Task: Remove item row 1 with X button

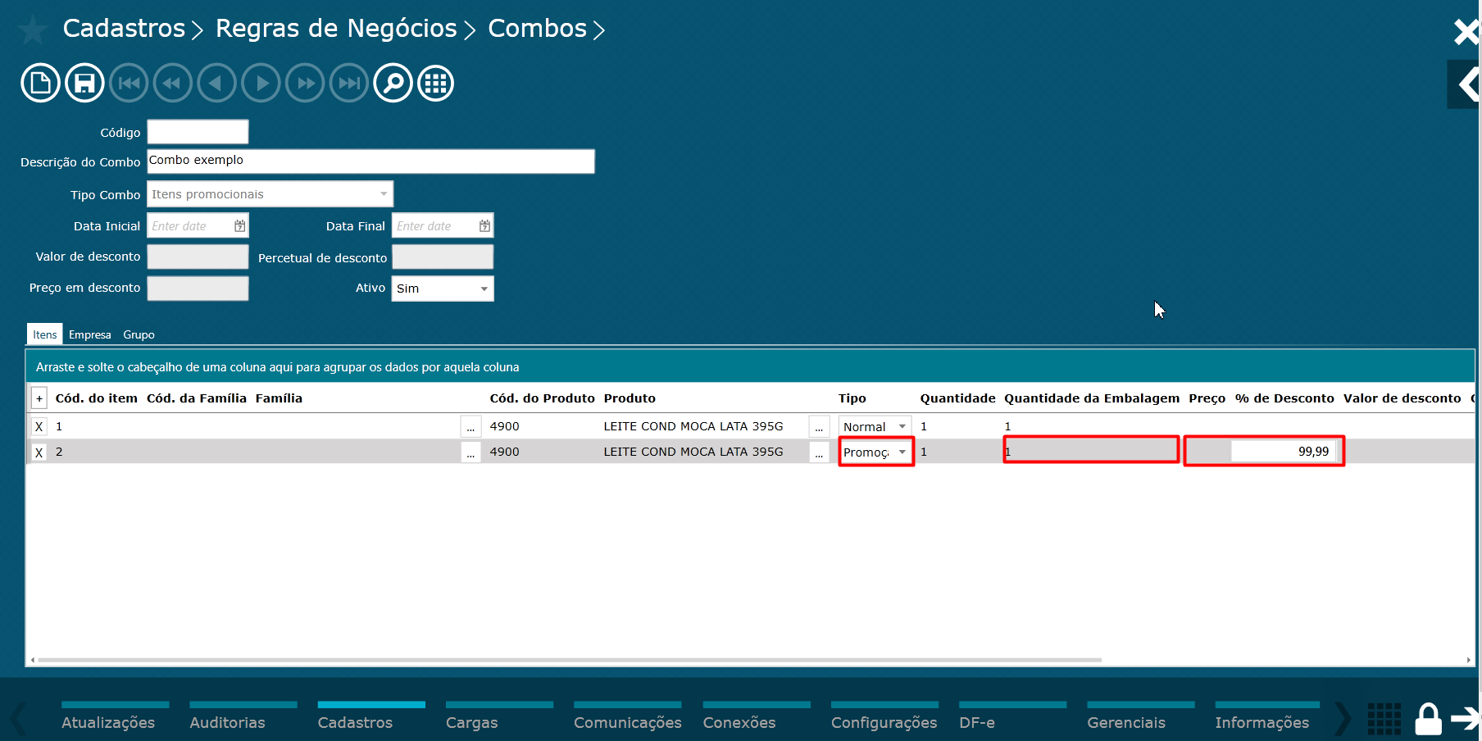Action: coord(39,426)
